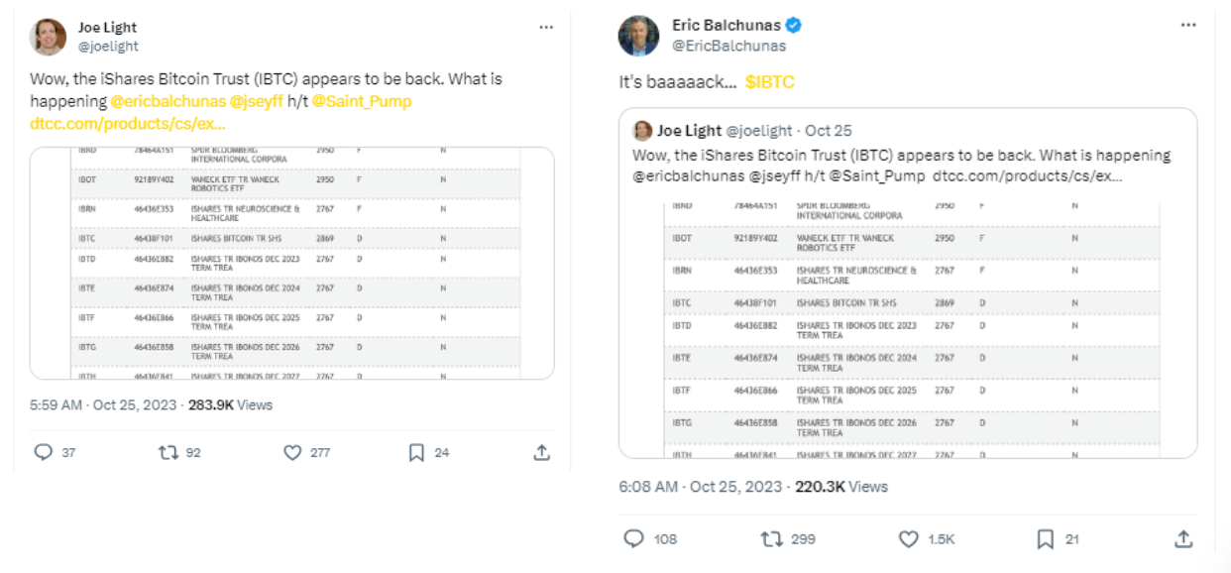Open more options on Joe Light's tweet
The width and height of the screenshot is (1231, 573).
coord(546,28)
